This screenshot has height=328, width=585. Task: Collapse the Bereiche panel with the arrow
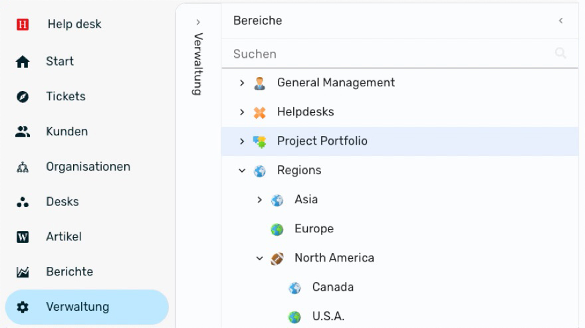(560, 21)
